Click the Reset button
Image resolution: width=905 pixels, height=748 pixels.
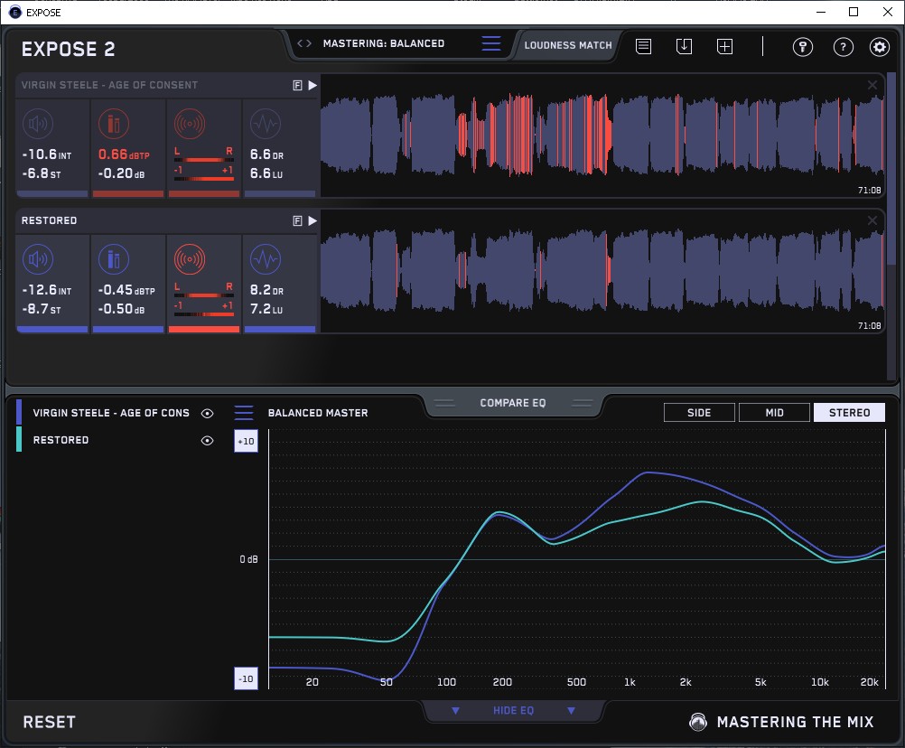(x=50, y=722)
